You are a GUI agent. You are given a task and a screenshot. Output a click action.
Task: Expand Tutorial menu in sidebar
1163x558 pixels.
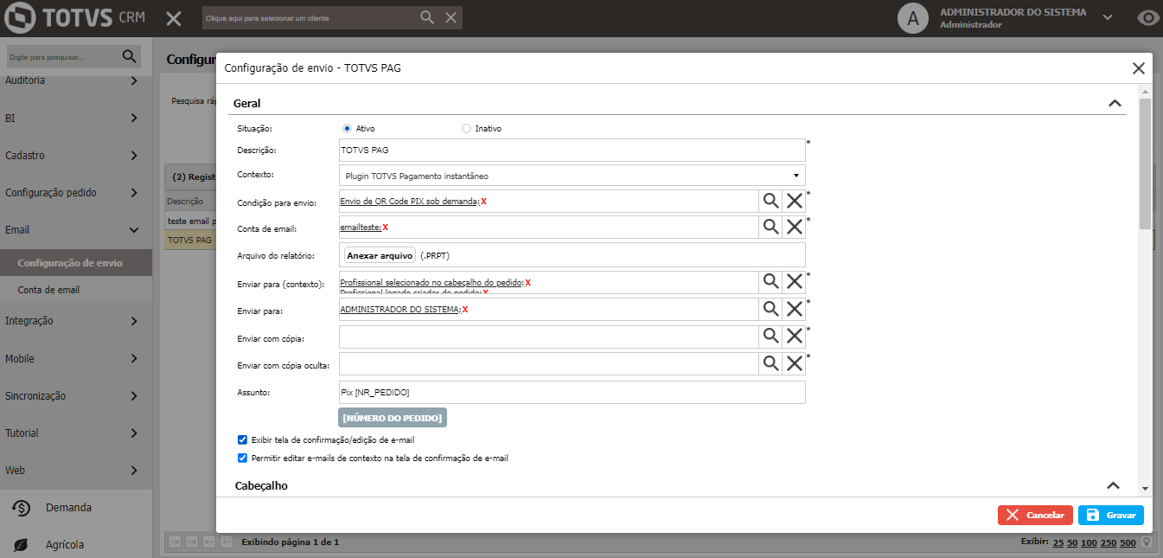tap(133, 433)
